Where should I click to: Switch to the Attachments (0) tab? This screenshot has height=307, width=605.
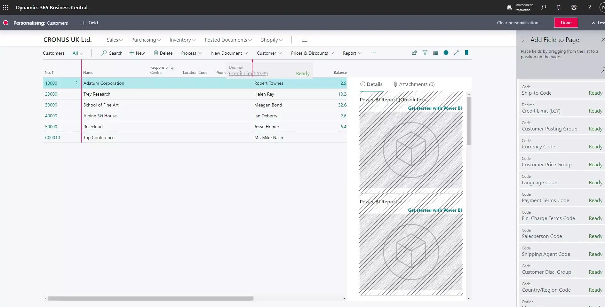[x=414, y=84]
